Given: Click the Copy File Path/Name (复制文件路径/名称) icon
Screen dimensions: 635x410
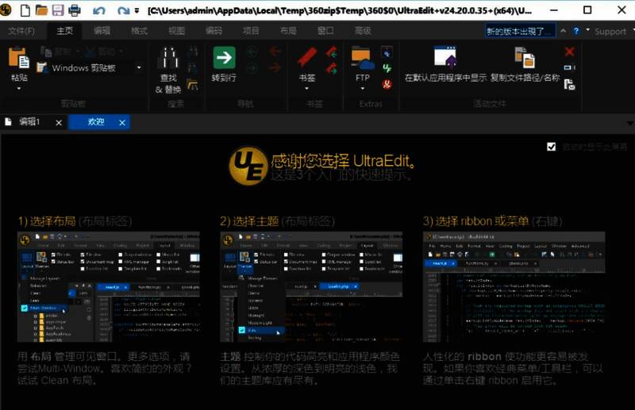Looking at the screenshot, I should pyautogui.click(x=525, y=58).
